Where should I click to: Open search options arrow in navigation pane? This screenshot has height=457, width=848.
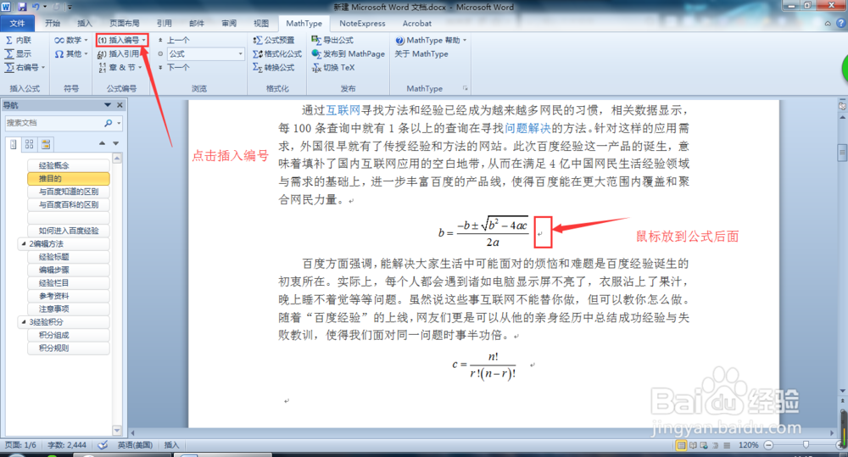[x=119, y=123]
